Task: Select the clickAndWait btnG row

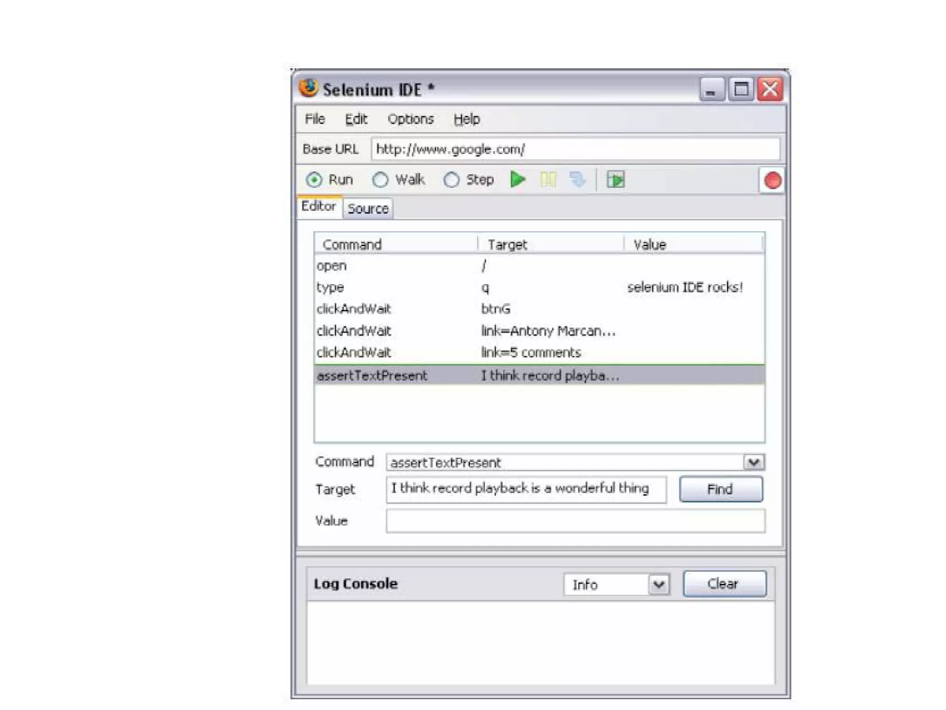Action: (x=539, y=309)
